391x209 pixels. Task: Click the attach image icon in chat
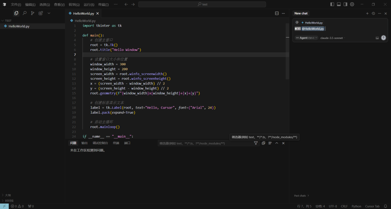377,38
